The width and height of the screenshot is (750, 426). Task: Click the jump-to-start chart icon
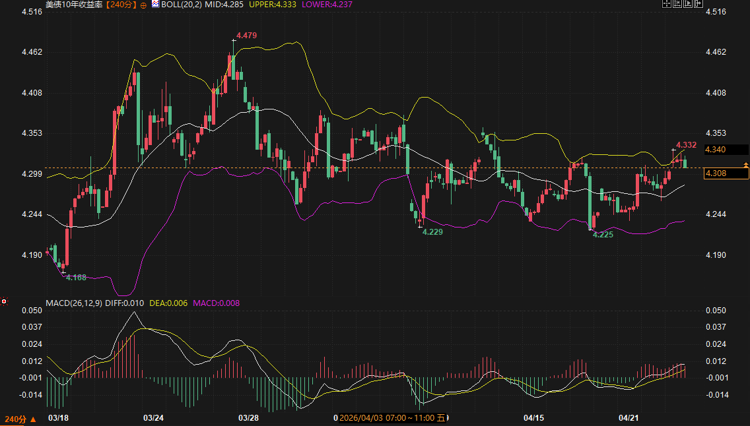[x=677, y=4]
